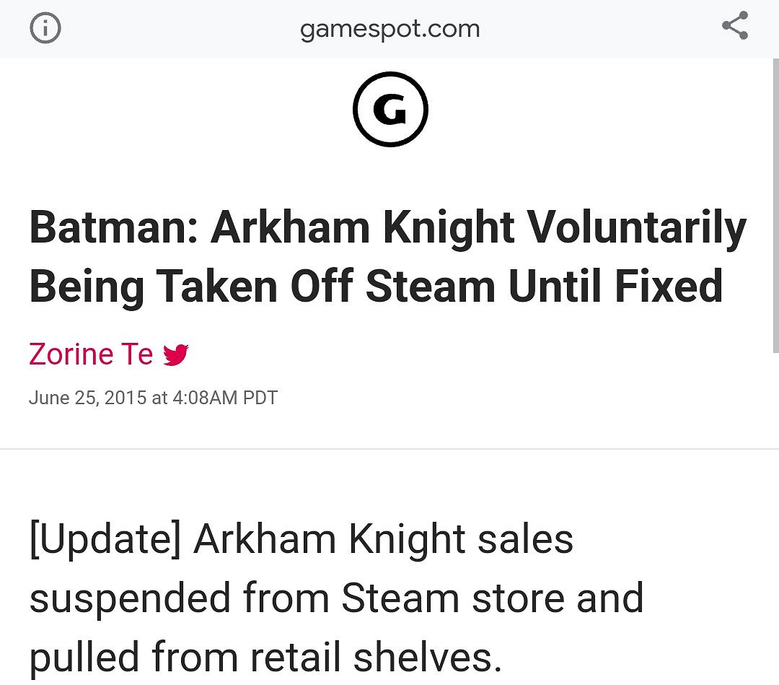Click "Until Fixed" in the headline
The image size is (779, 685).
pos(616,286)
